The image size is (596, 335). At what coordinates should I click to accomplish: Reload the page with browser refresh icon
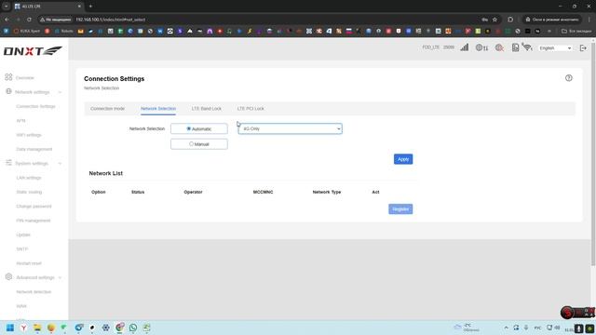click(x=29, y=20)
